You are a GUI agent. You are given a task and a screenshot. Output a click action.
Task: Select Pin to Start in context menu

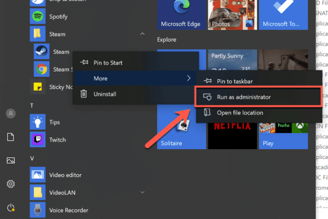[x=135, y=63]
